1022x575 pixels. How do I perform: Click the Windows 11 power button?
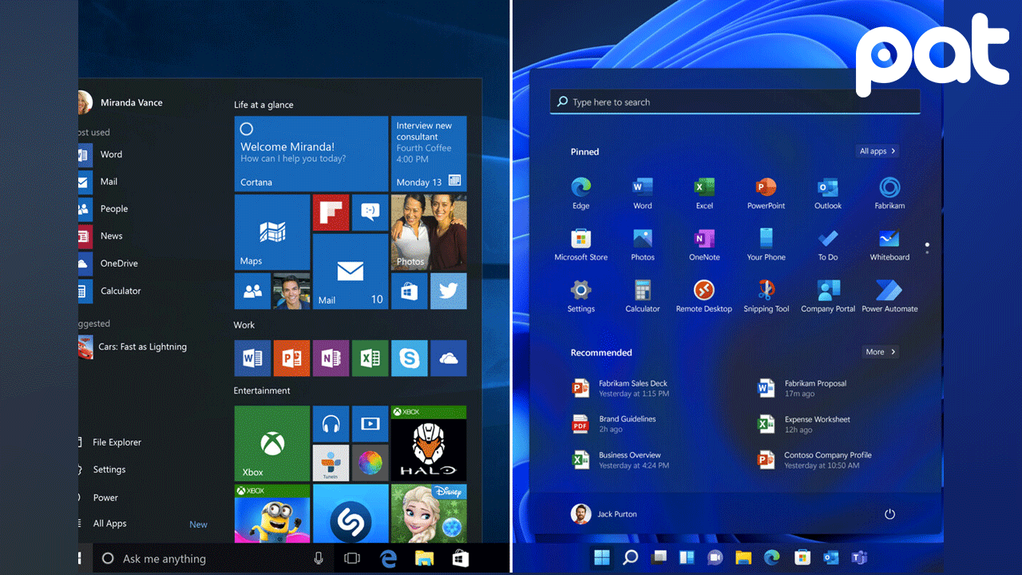point(889,514)
